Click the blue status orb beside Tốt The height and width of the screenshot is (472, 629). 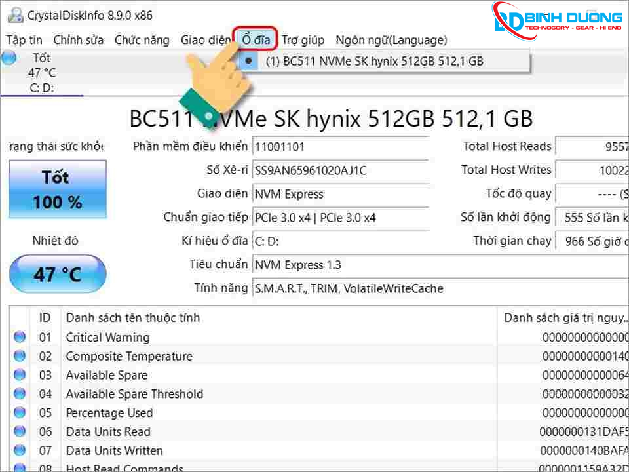pos(9,58)
